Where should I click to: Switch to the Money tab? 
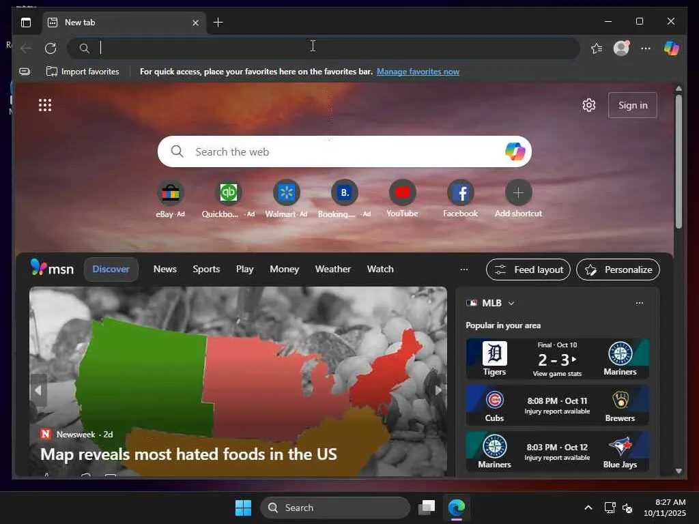[x=284, y=269]
